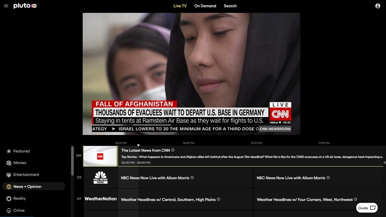Show info for Central, Southern, High Plains weather
This screenshot has width=386, height=217.
tap(218, 199)
